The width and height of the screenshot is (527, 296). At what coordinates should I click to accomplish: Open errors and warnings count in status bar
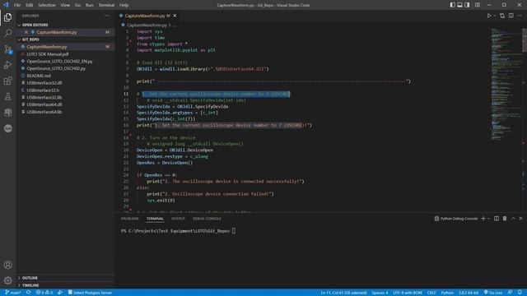(x=44, y=293)
